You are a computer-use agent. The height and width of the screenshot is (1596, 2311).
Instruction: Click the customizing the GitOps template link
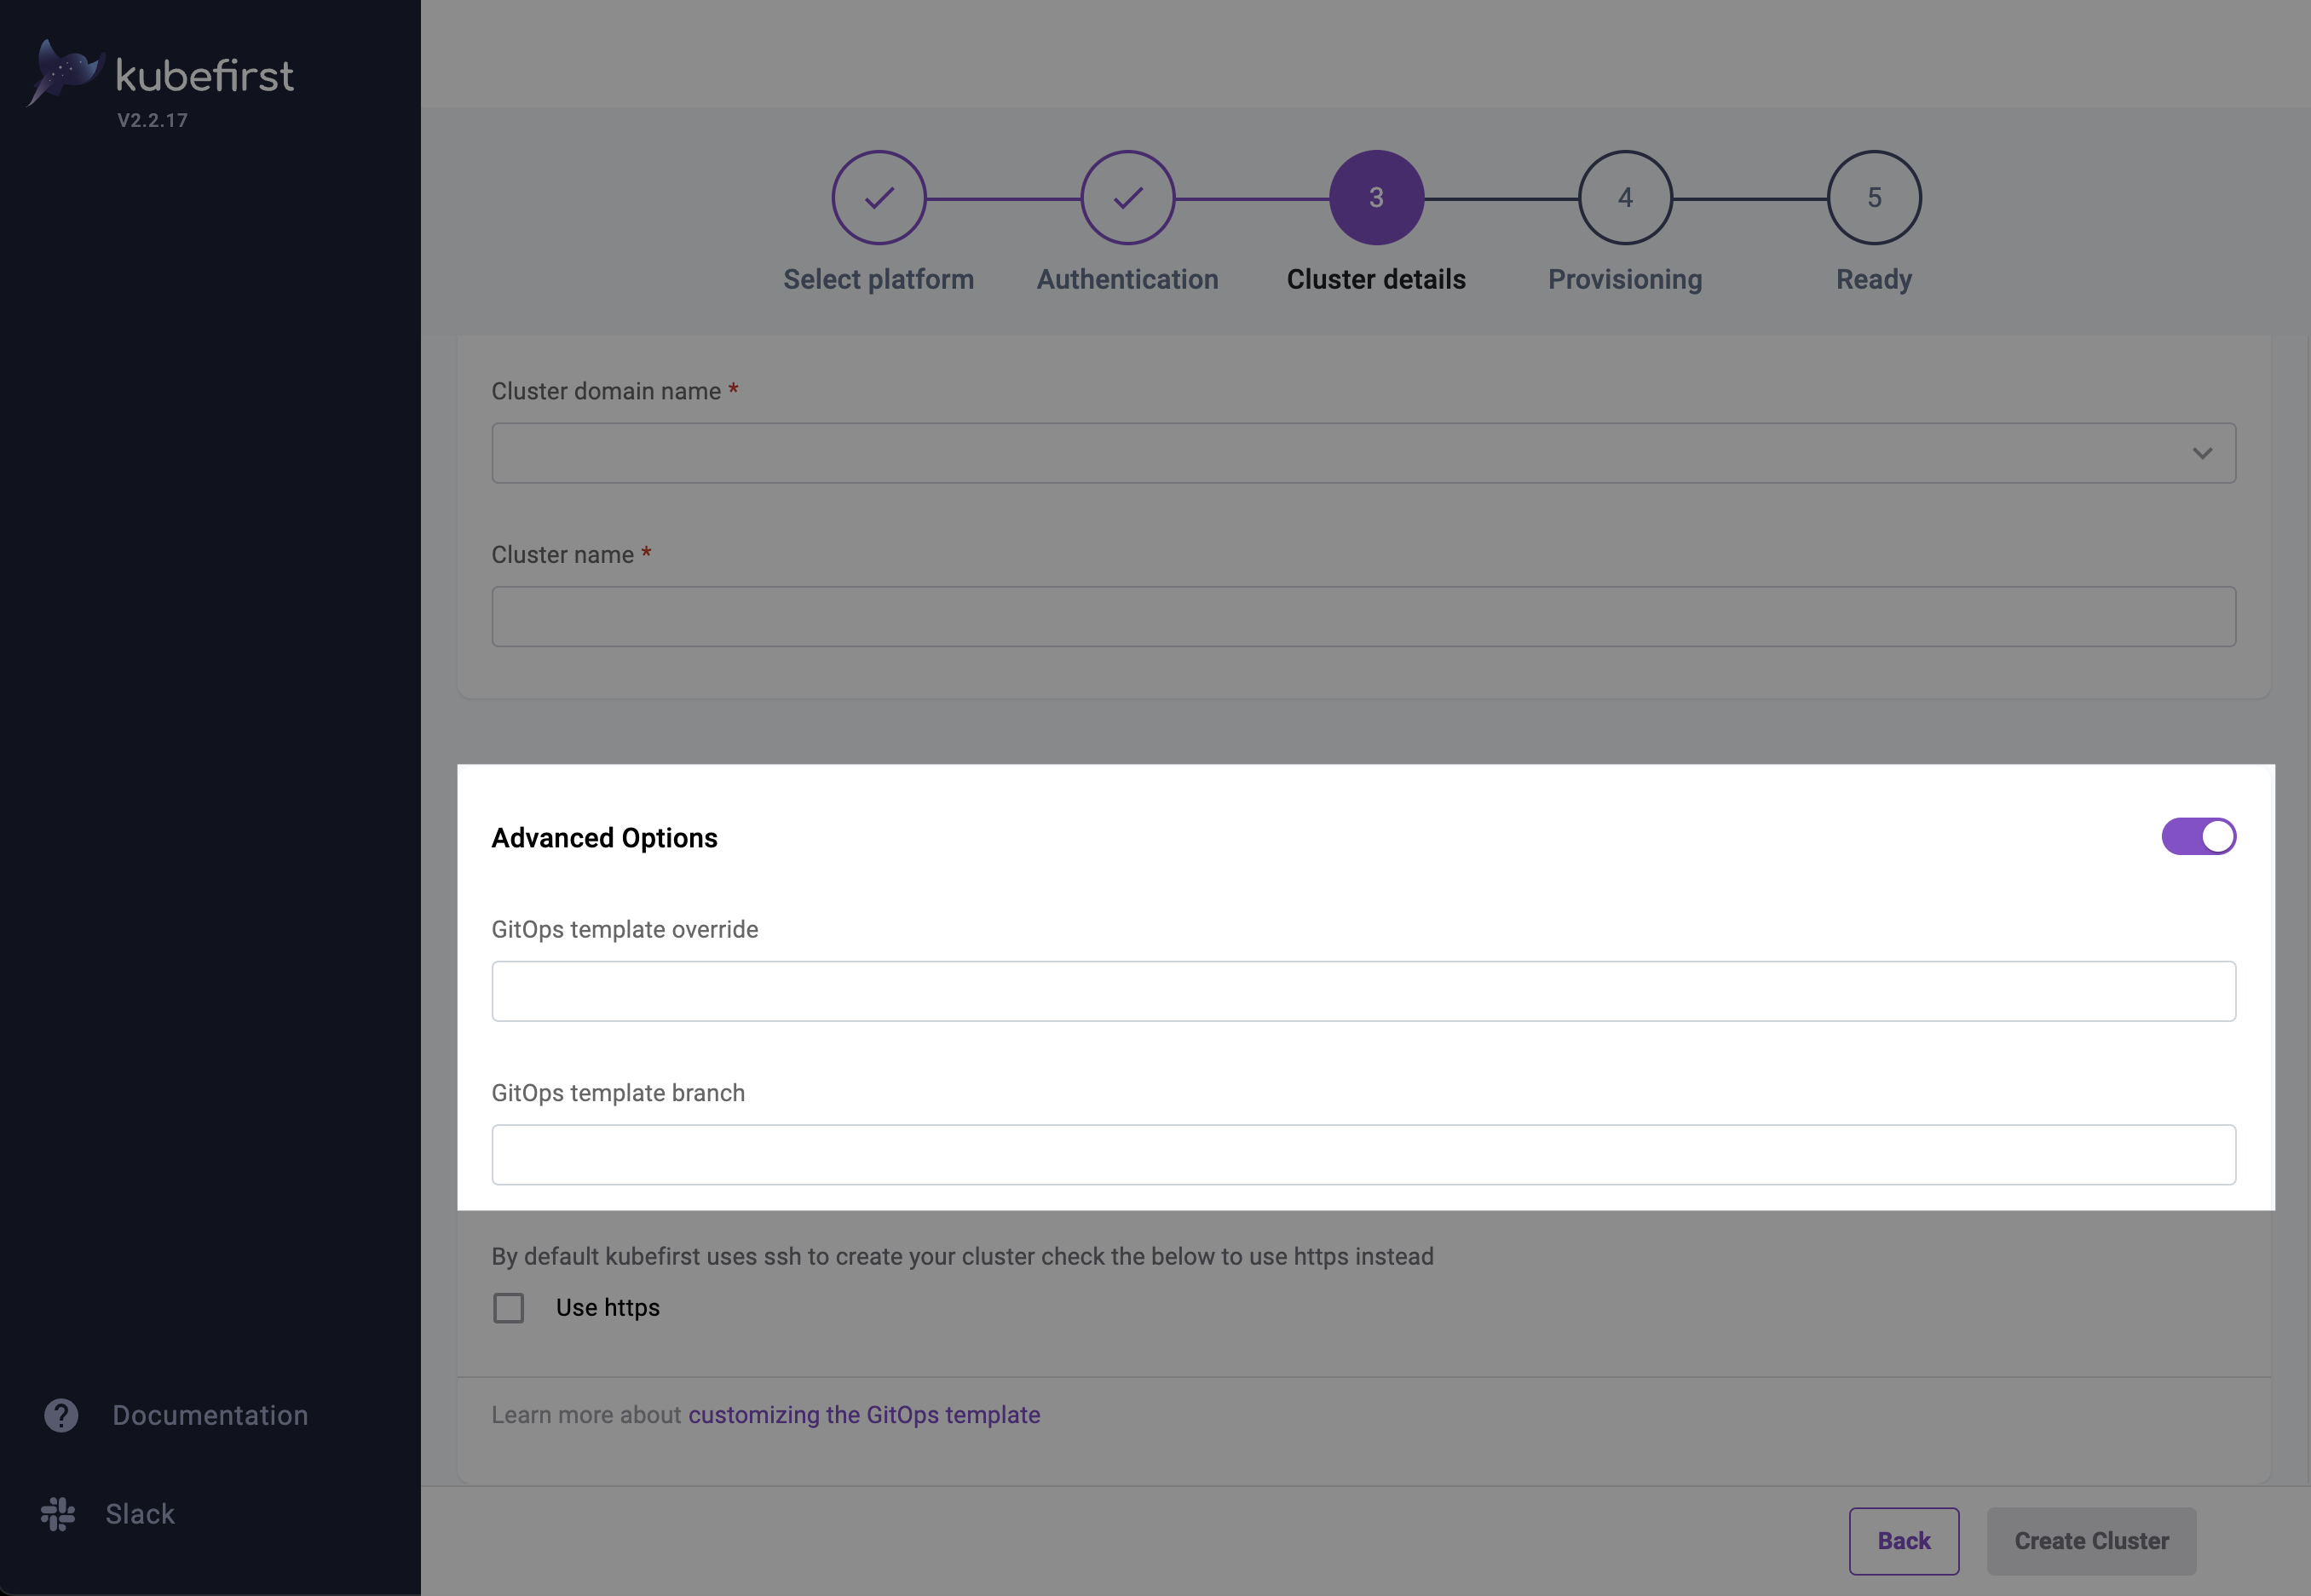862,1412
